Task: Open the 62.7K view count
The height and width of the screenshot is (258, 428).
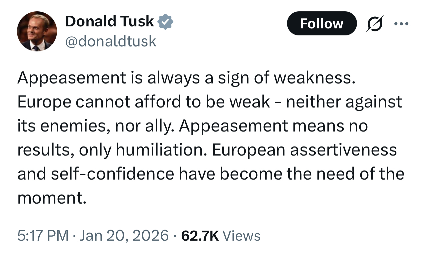Action: (200, 236)
